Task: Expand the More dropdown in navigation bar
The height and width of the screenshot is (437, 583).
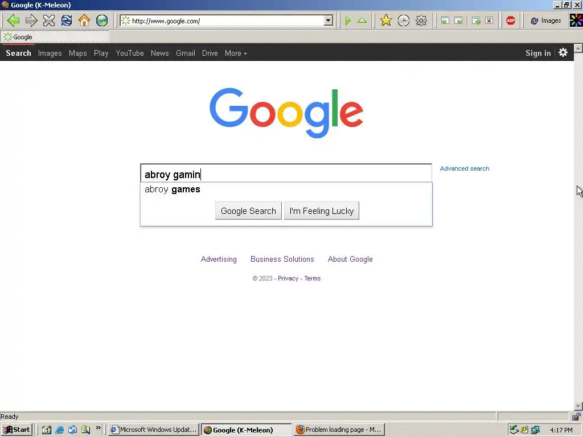Action: [x=236, y=53]
